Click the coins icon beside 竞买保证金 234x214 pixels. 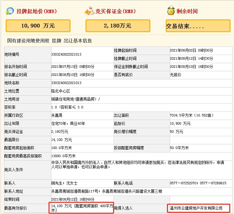pos(90,11)
